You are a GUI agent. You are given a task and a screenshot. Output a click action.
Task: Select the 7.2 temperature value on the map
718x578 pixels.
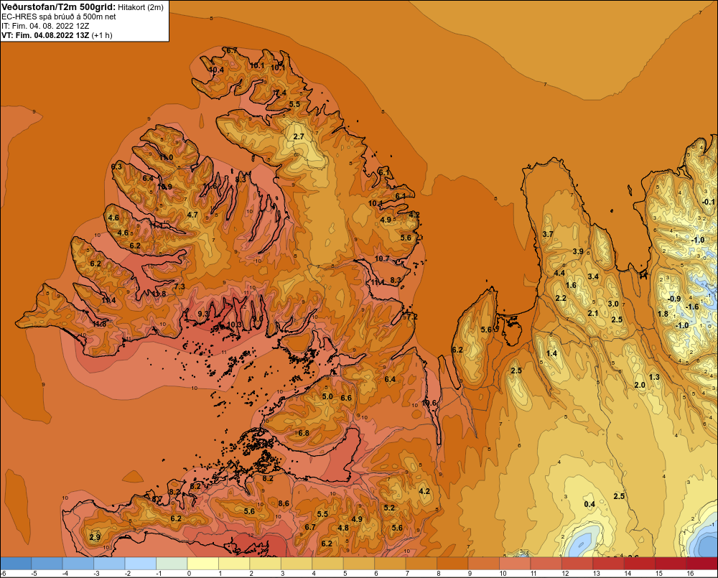412,317
